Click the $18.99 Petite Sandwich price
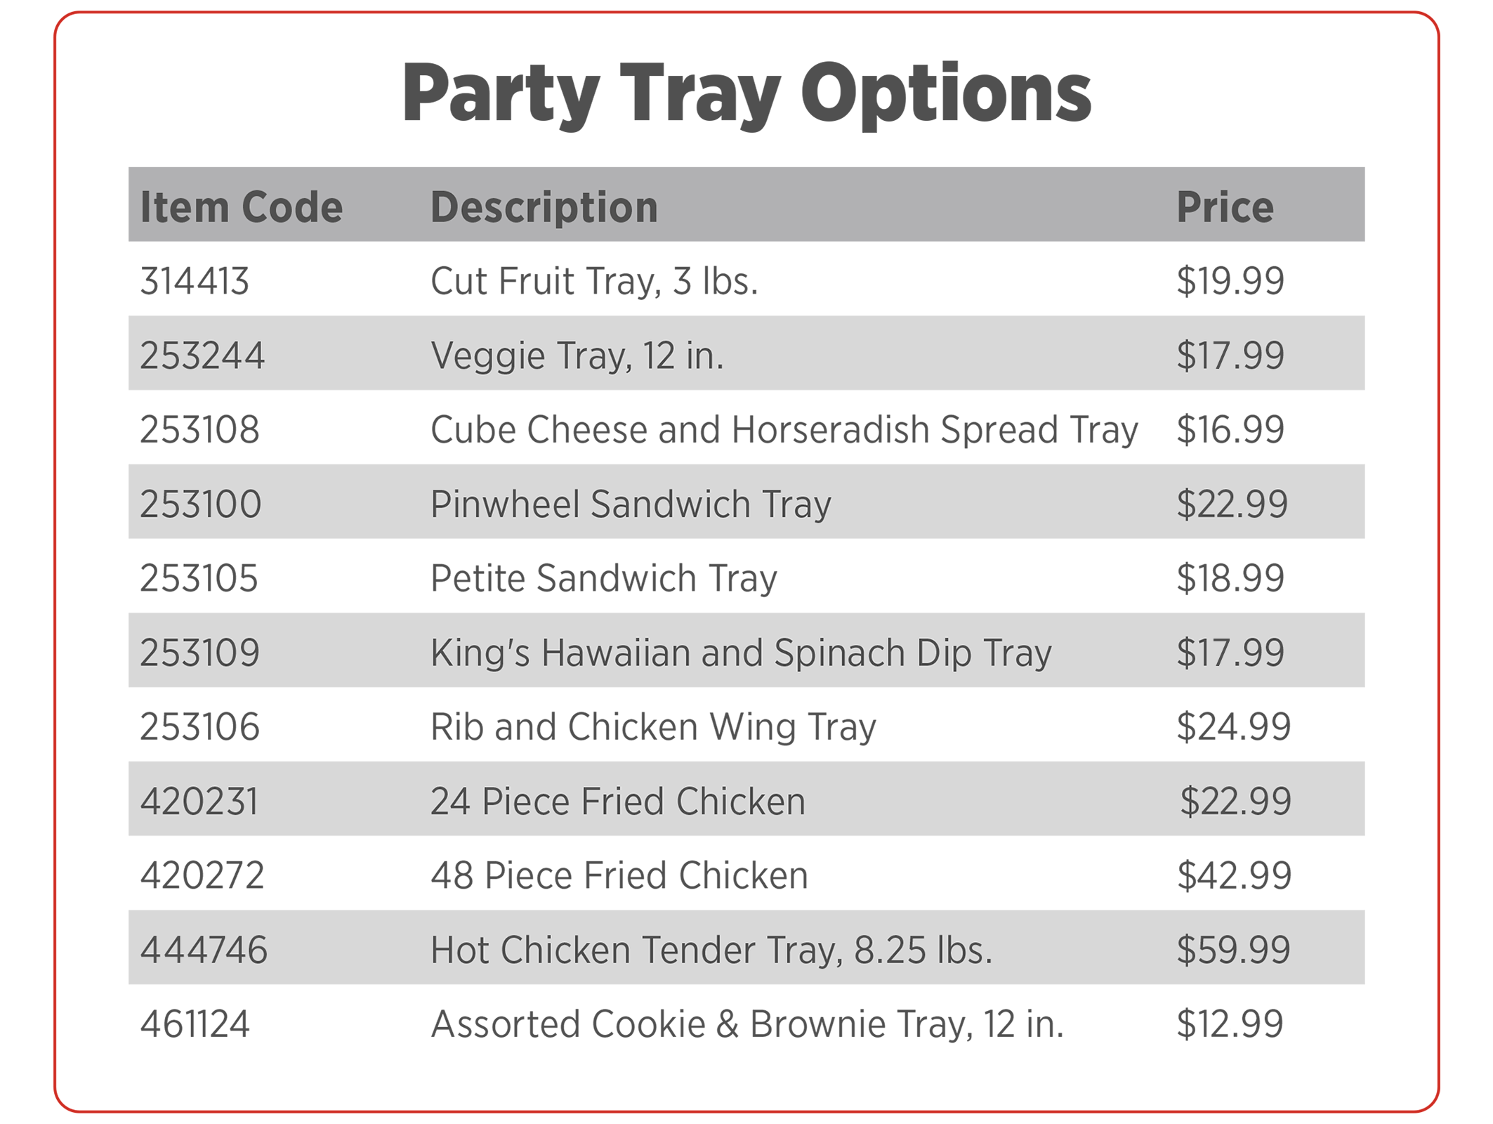Viewport: 1493px width, 1124px height. click(x=1230, y=578)
